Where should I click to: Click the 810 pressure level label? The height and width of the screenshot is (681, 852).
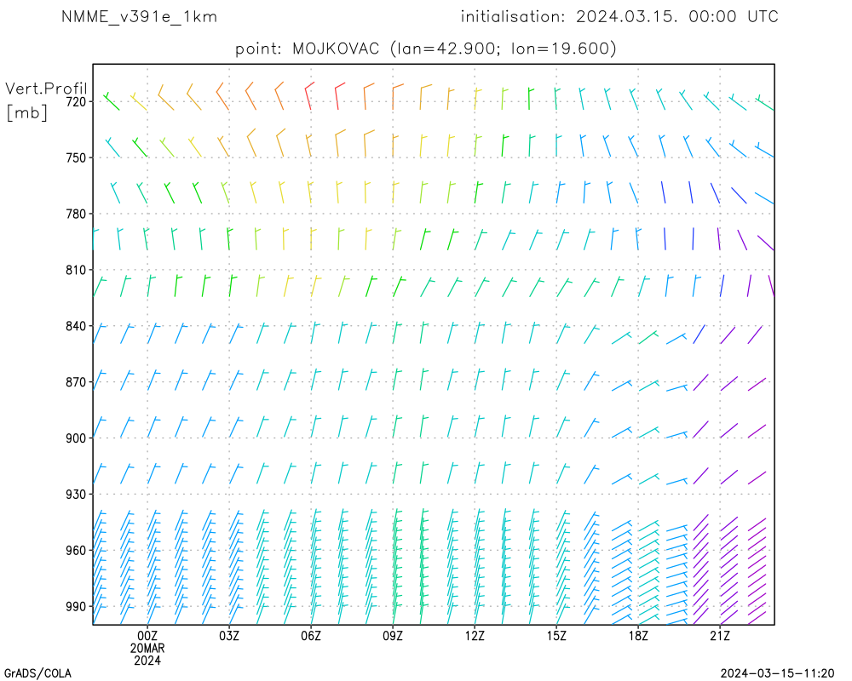[x=77, y=270]
